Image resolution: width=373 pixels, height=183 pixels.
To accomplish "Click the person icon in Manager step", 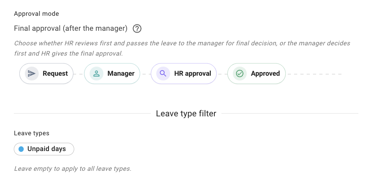I will (96, 74).
